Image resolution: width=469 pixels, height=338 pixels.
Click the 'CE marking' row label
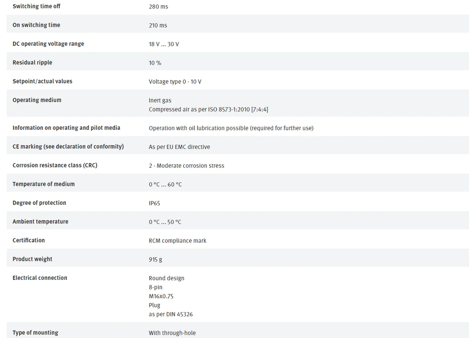68,147
